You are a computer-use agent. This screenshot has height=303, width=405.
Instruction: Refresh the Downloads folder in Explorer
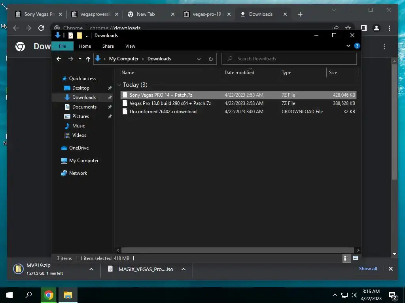pyautogui.click(x=211, y=59)
